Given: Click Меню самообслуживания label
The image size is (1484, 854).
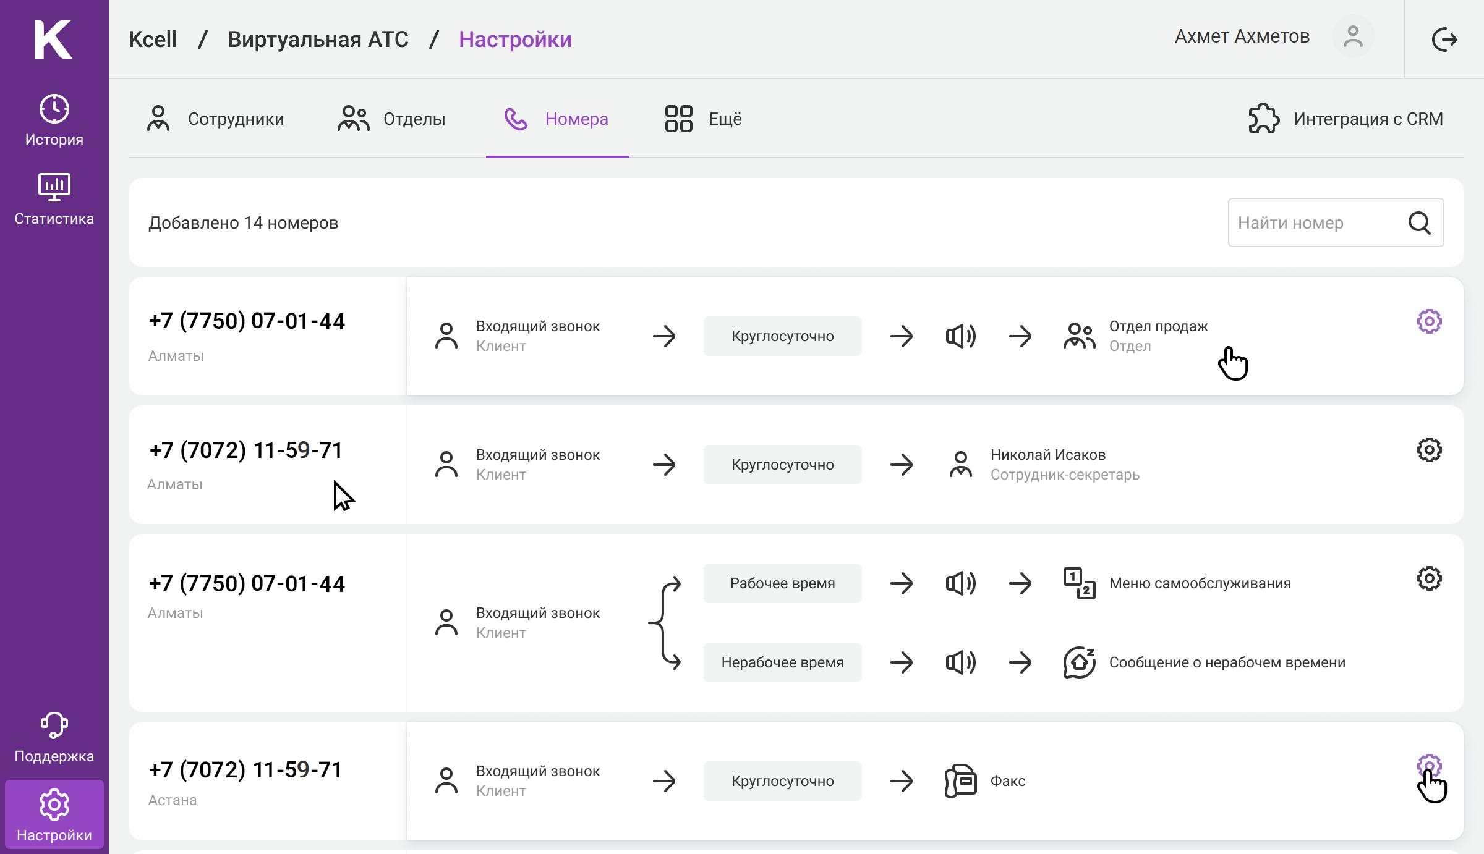Looking at the screenshot, I should pyautogui.click(x=1200, y=583).
